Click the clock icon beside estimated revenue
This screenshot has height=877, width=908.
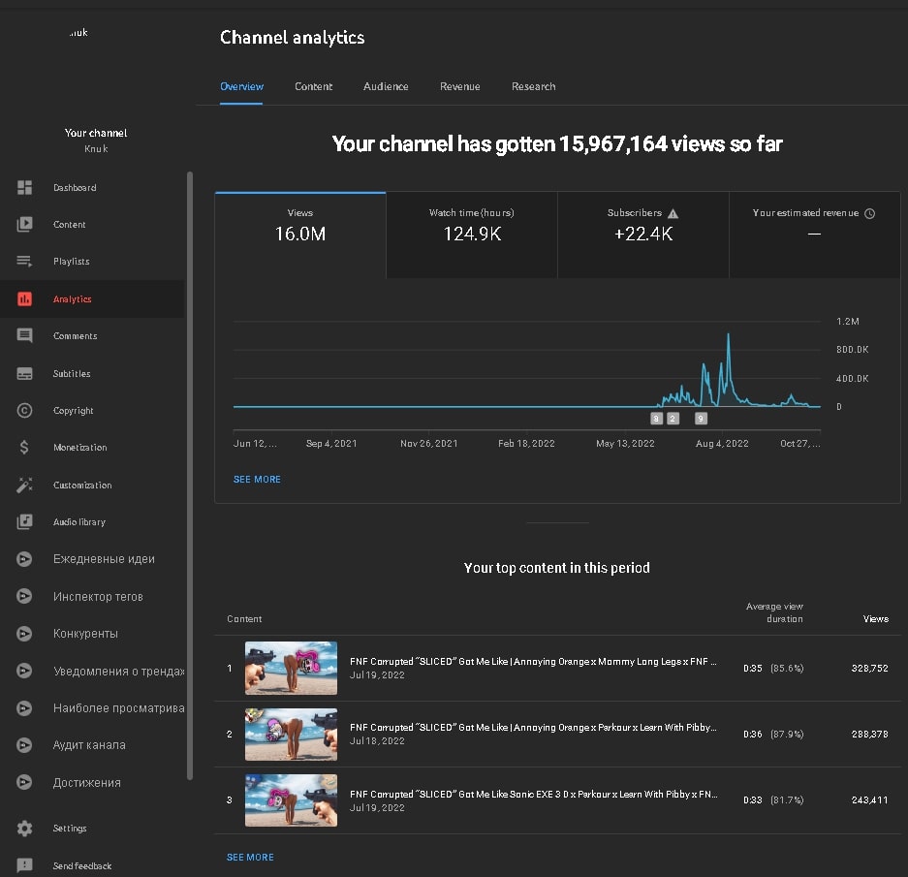click(x=869, y=214)
